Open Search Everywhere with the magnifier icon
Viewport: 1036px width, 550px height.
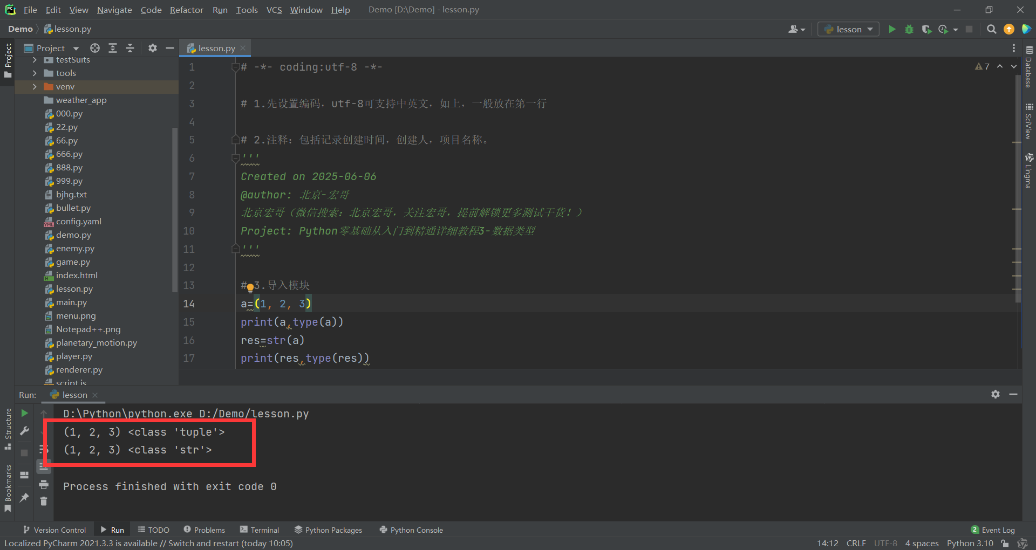click(992, 29)
